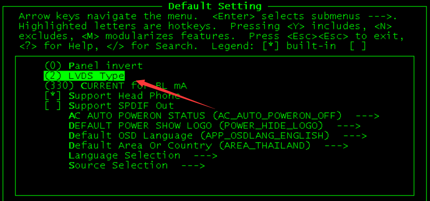The width and height of the screenshot is (430, 201).
Task: Click the arrow after Source Selection
Action: pyautogui.click(x=193, y=166)
